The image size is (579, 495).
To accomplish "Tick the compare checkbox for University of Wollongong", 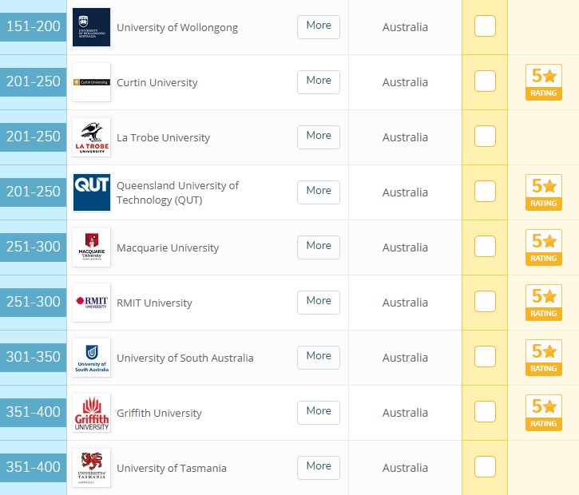I will 485,26.
